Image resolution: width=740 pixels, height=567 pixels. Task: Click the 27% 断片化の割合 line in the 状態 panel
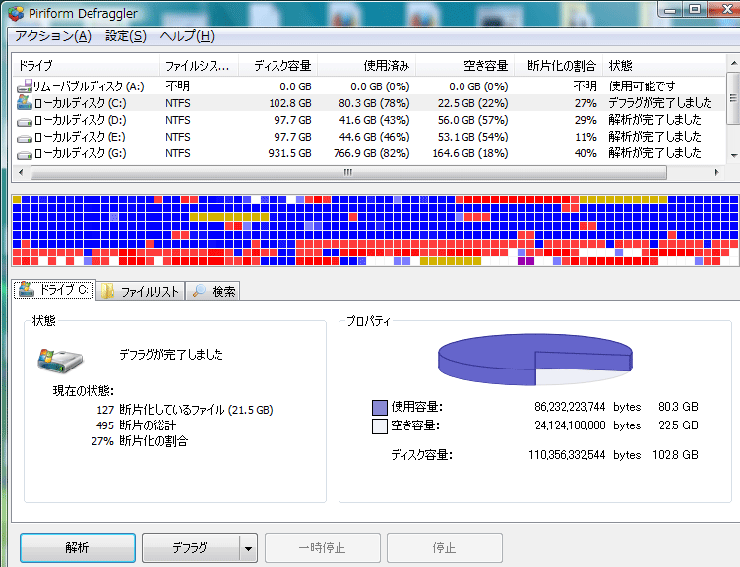click(140, 441)
